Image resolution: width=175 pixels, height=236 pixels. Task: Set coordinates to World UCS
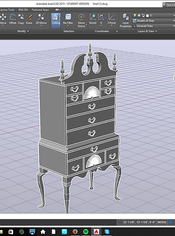pyautogui.click(x=93, y=19)
